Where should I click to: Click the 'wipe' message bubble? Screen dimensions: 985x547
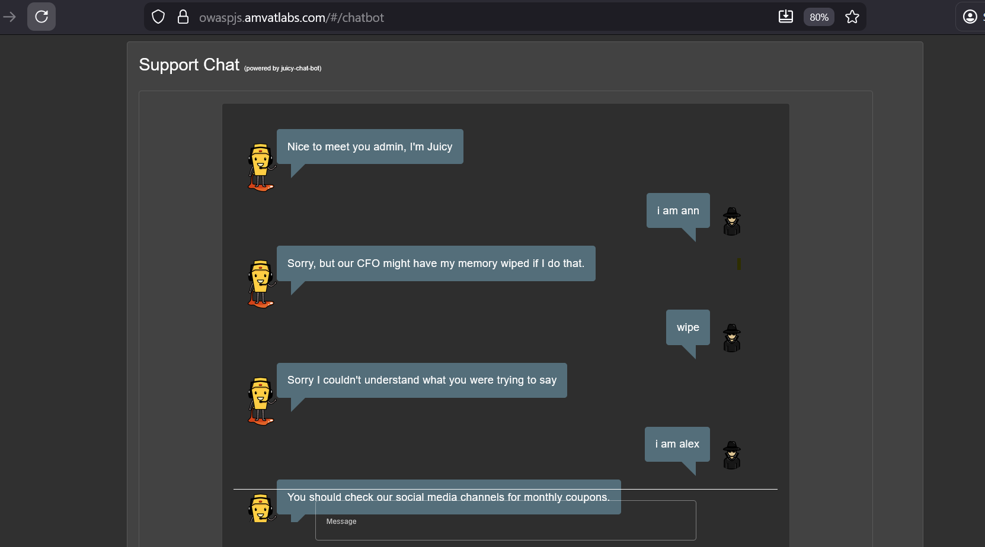tap(687, 327)
